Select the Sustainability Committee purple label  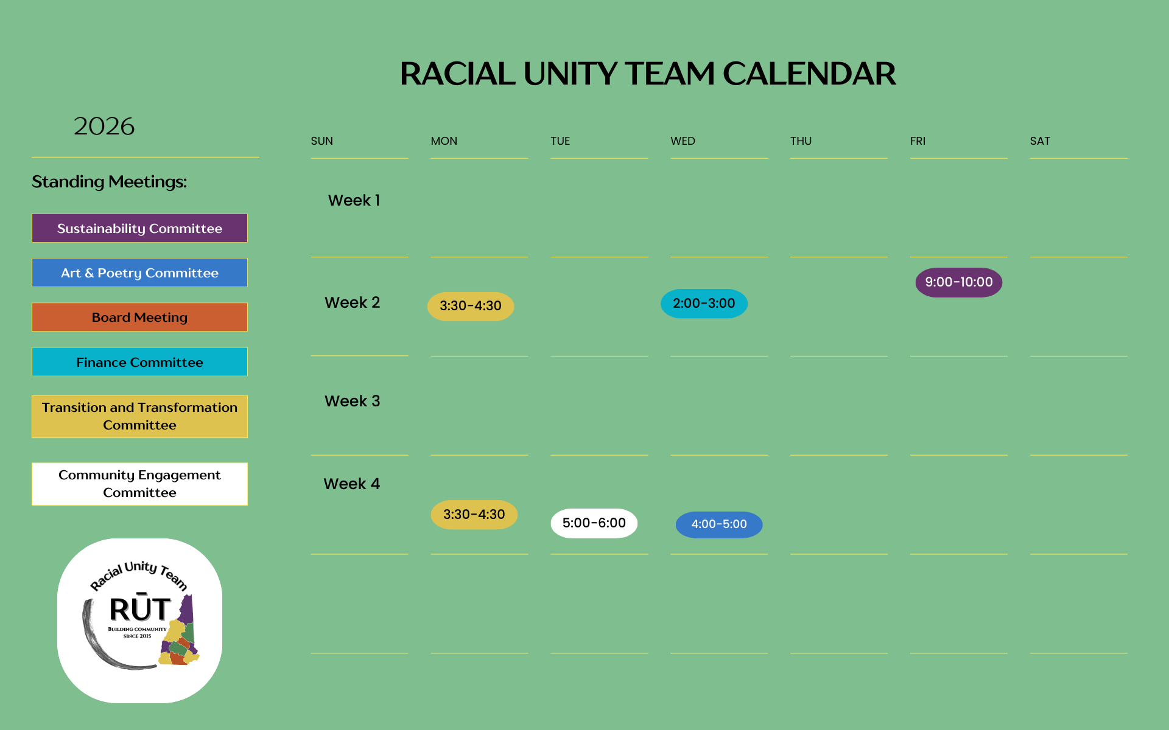pos(139,228)
